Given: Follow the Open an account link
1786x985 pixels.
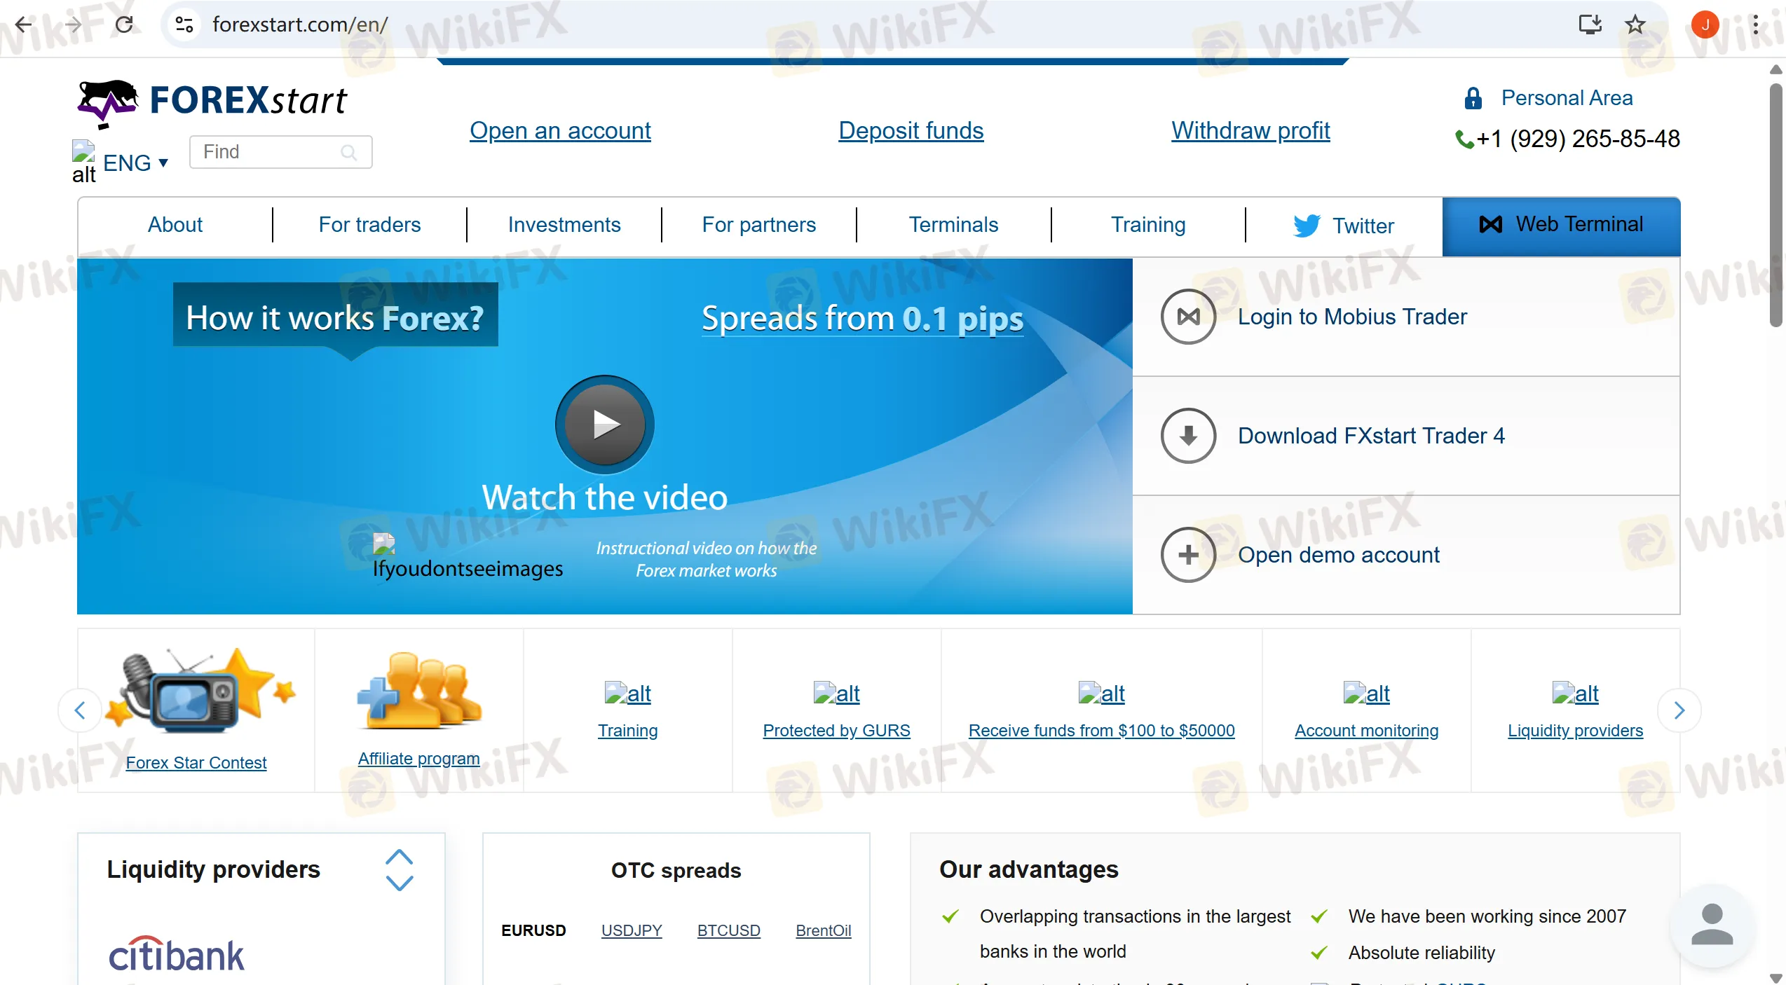Looking at the screenshot, I should click(560, 130).
